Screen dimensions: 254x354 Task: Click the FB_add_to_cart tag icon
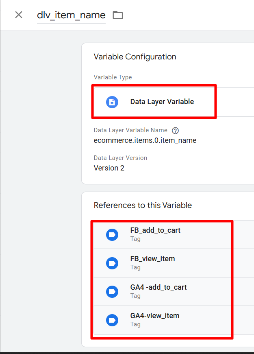[112, 235]
